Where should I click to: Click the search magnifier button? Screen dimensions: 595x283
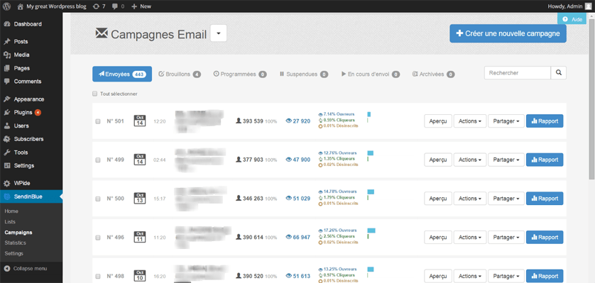[x=559, y=73]
